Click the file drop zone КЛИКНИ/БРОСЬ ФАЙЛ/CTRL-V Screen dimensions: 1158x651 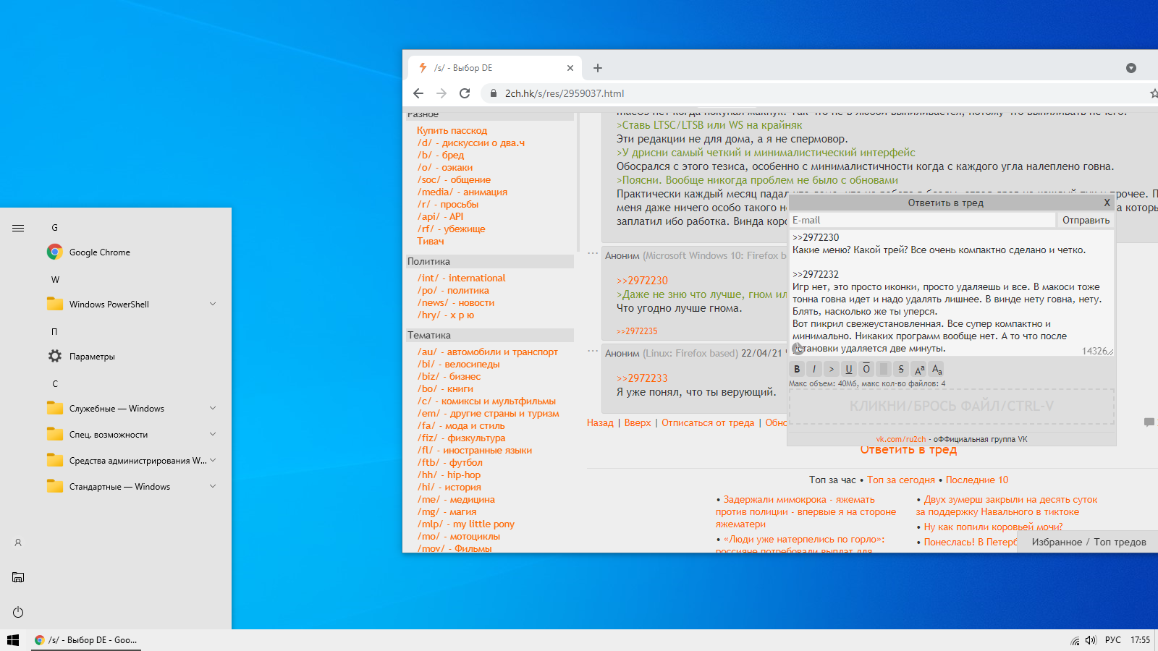(952, 406)
